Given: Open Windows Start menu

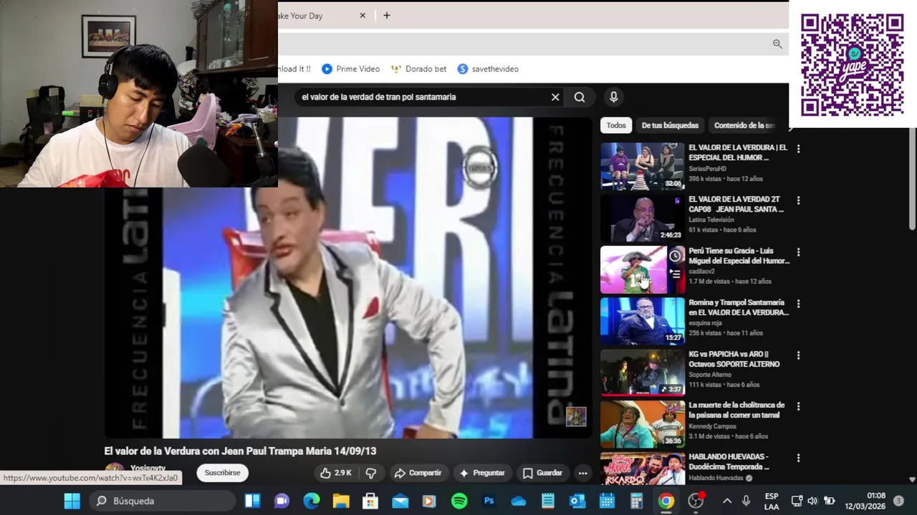Looking at the screenshot, I should [72, 501].
